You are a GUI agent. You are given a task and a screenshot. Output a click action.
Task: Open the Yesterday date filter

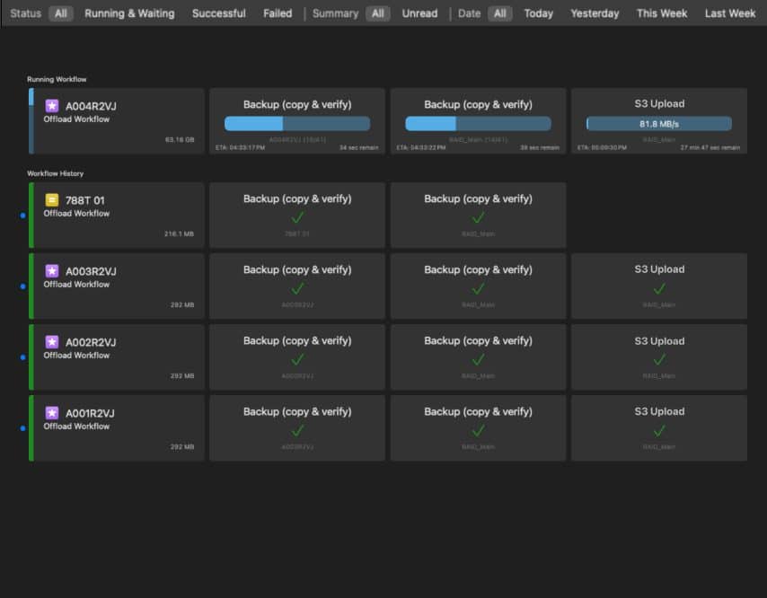pos(594,13)
